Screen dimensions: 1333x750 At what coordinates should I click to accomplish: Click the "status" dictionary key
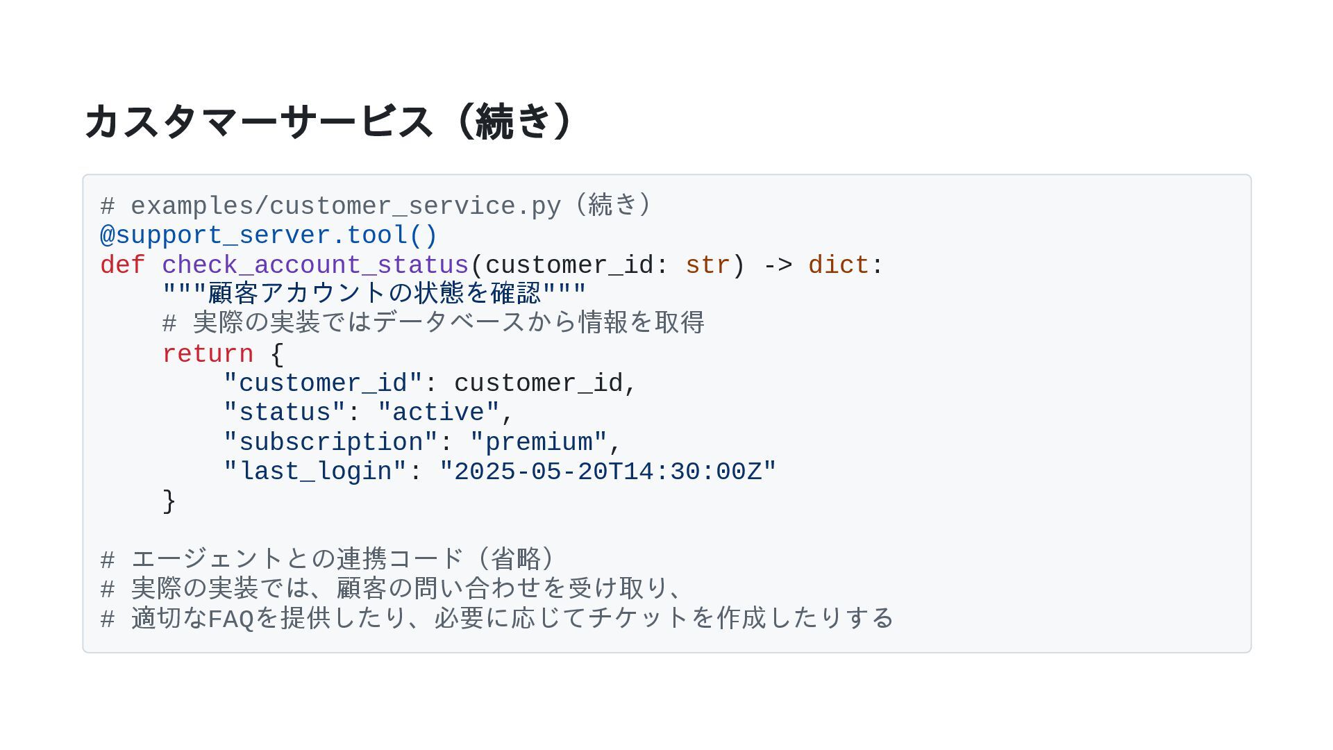[x=284, y=412]
